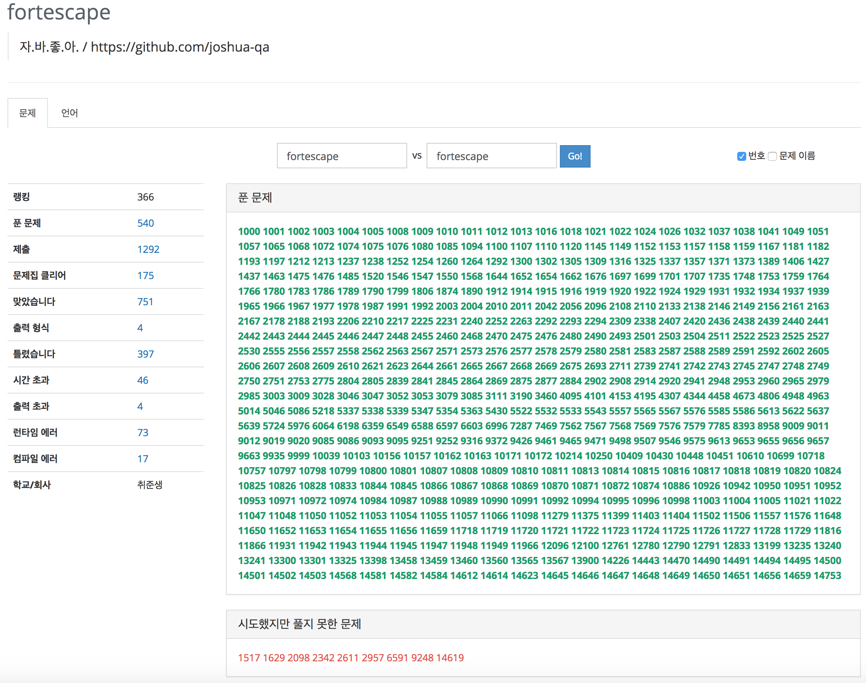Click the first fortescape username input
The image size is (866, 683).
342,156
